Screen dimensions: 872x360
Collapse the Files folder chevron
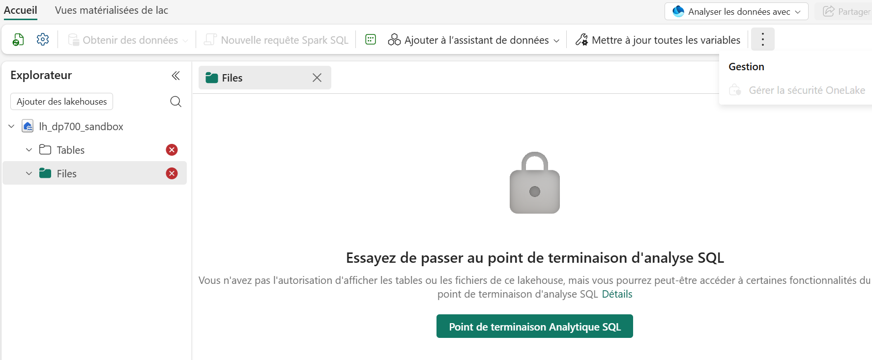(29, 173)
